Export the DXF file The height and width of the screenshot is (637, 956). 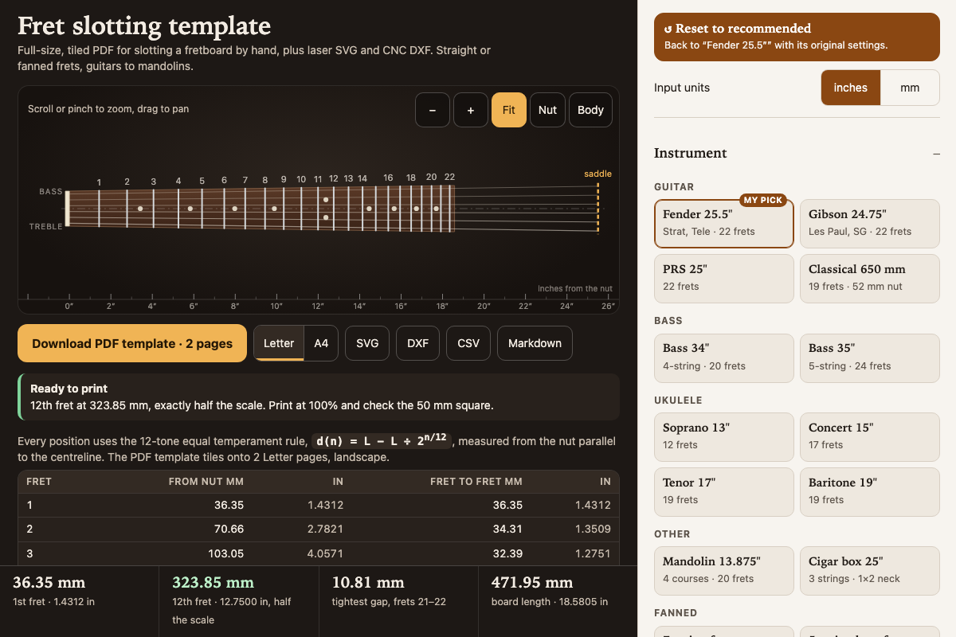pyautogui.click(x=417, y=343)
